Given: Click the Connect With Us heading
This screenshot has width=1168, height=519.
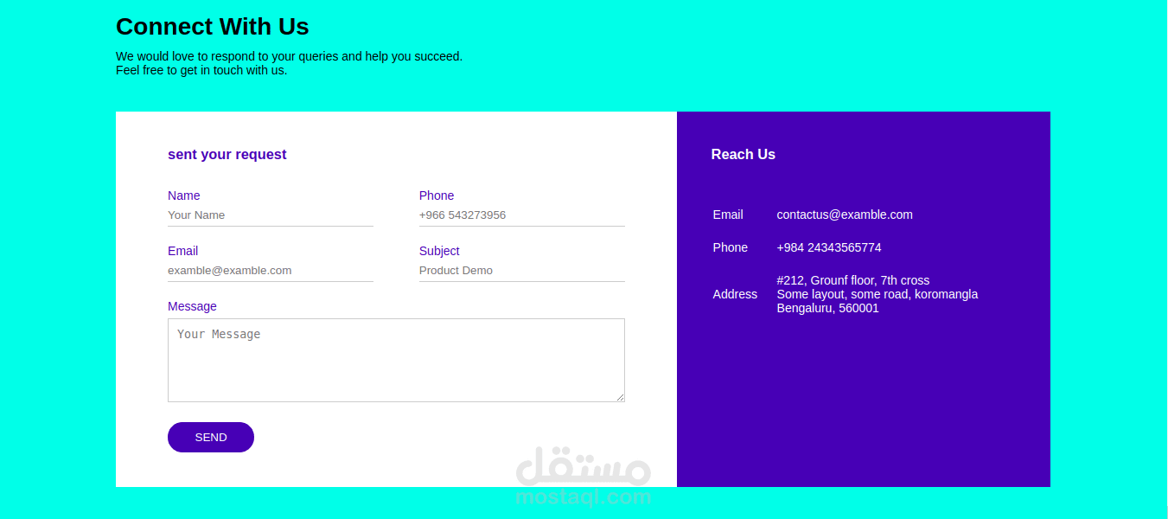Looking at the screenshot, I should point(213,27).
